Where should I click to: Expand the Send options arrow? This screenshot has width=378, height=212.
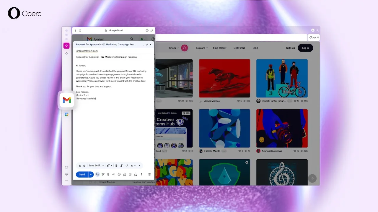point(91,174)
